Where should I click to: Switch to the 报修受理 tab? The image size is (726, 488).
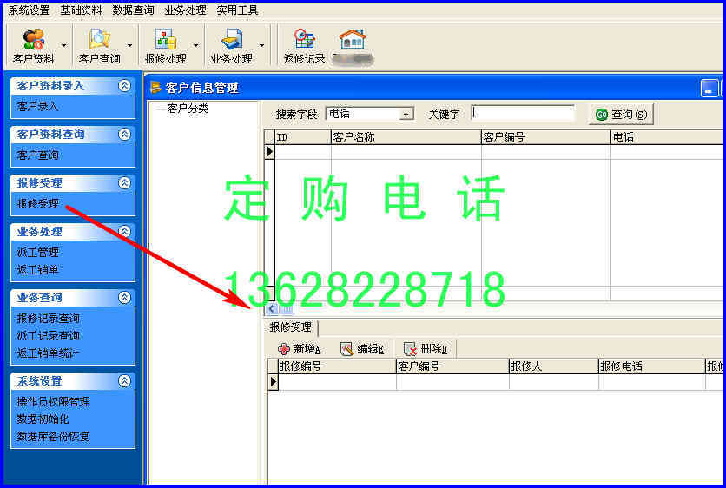click(x=291, y=327)
